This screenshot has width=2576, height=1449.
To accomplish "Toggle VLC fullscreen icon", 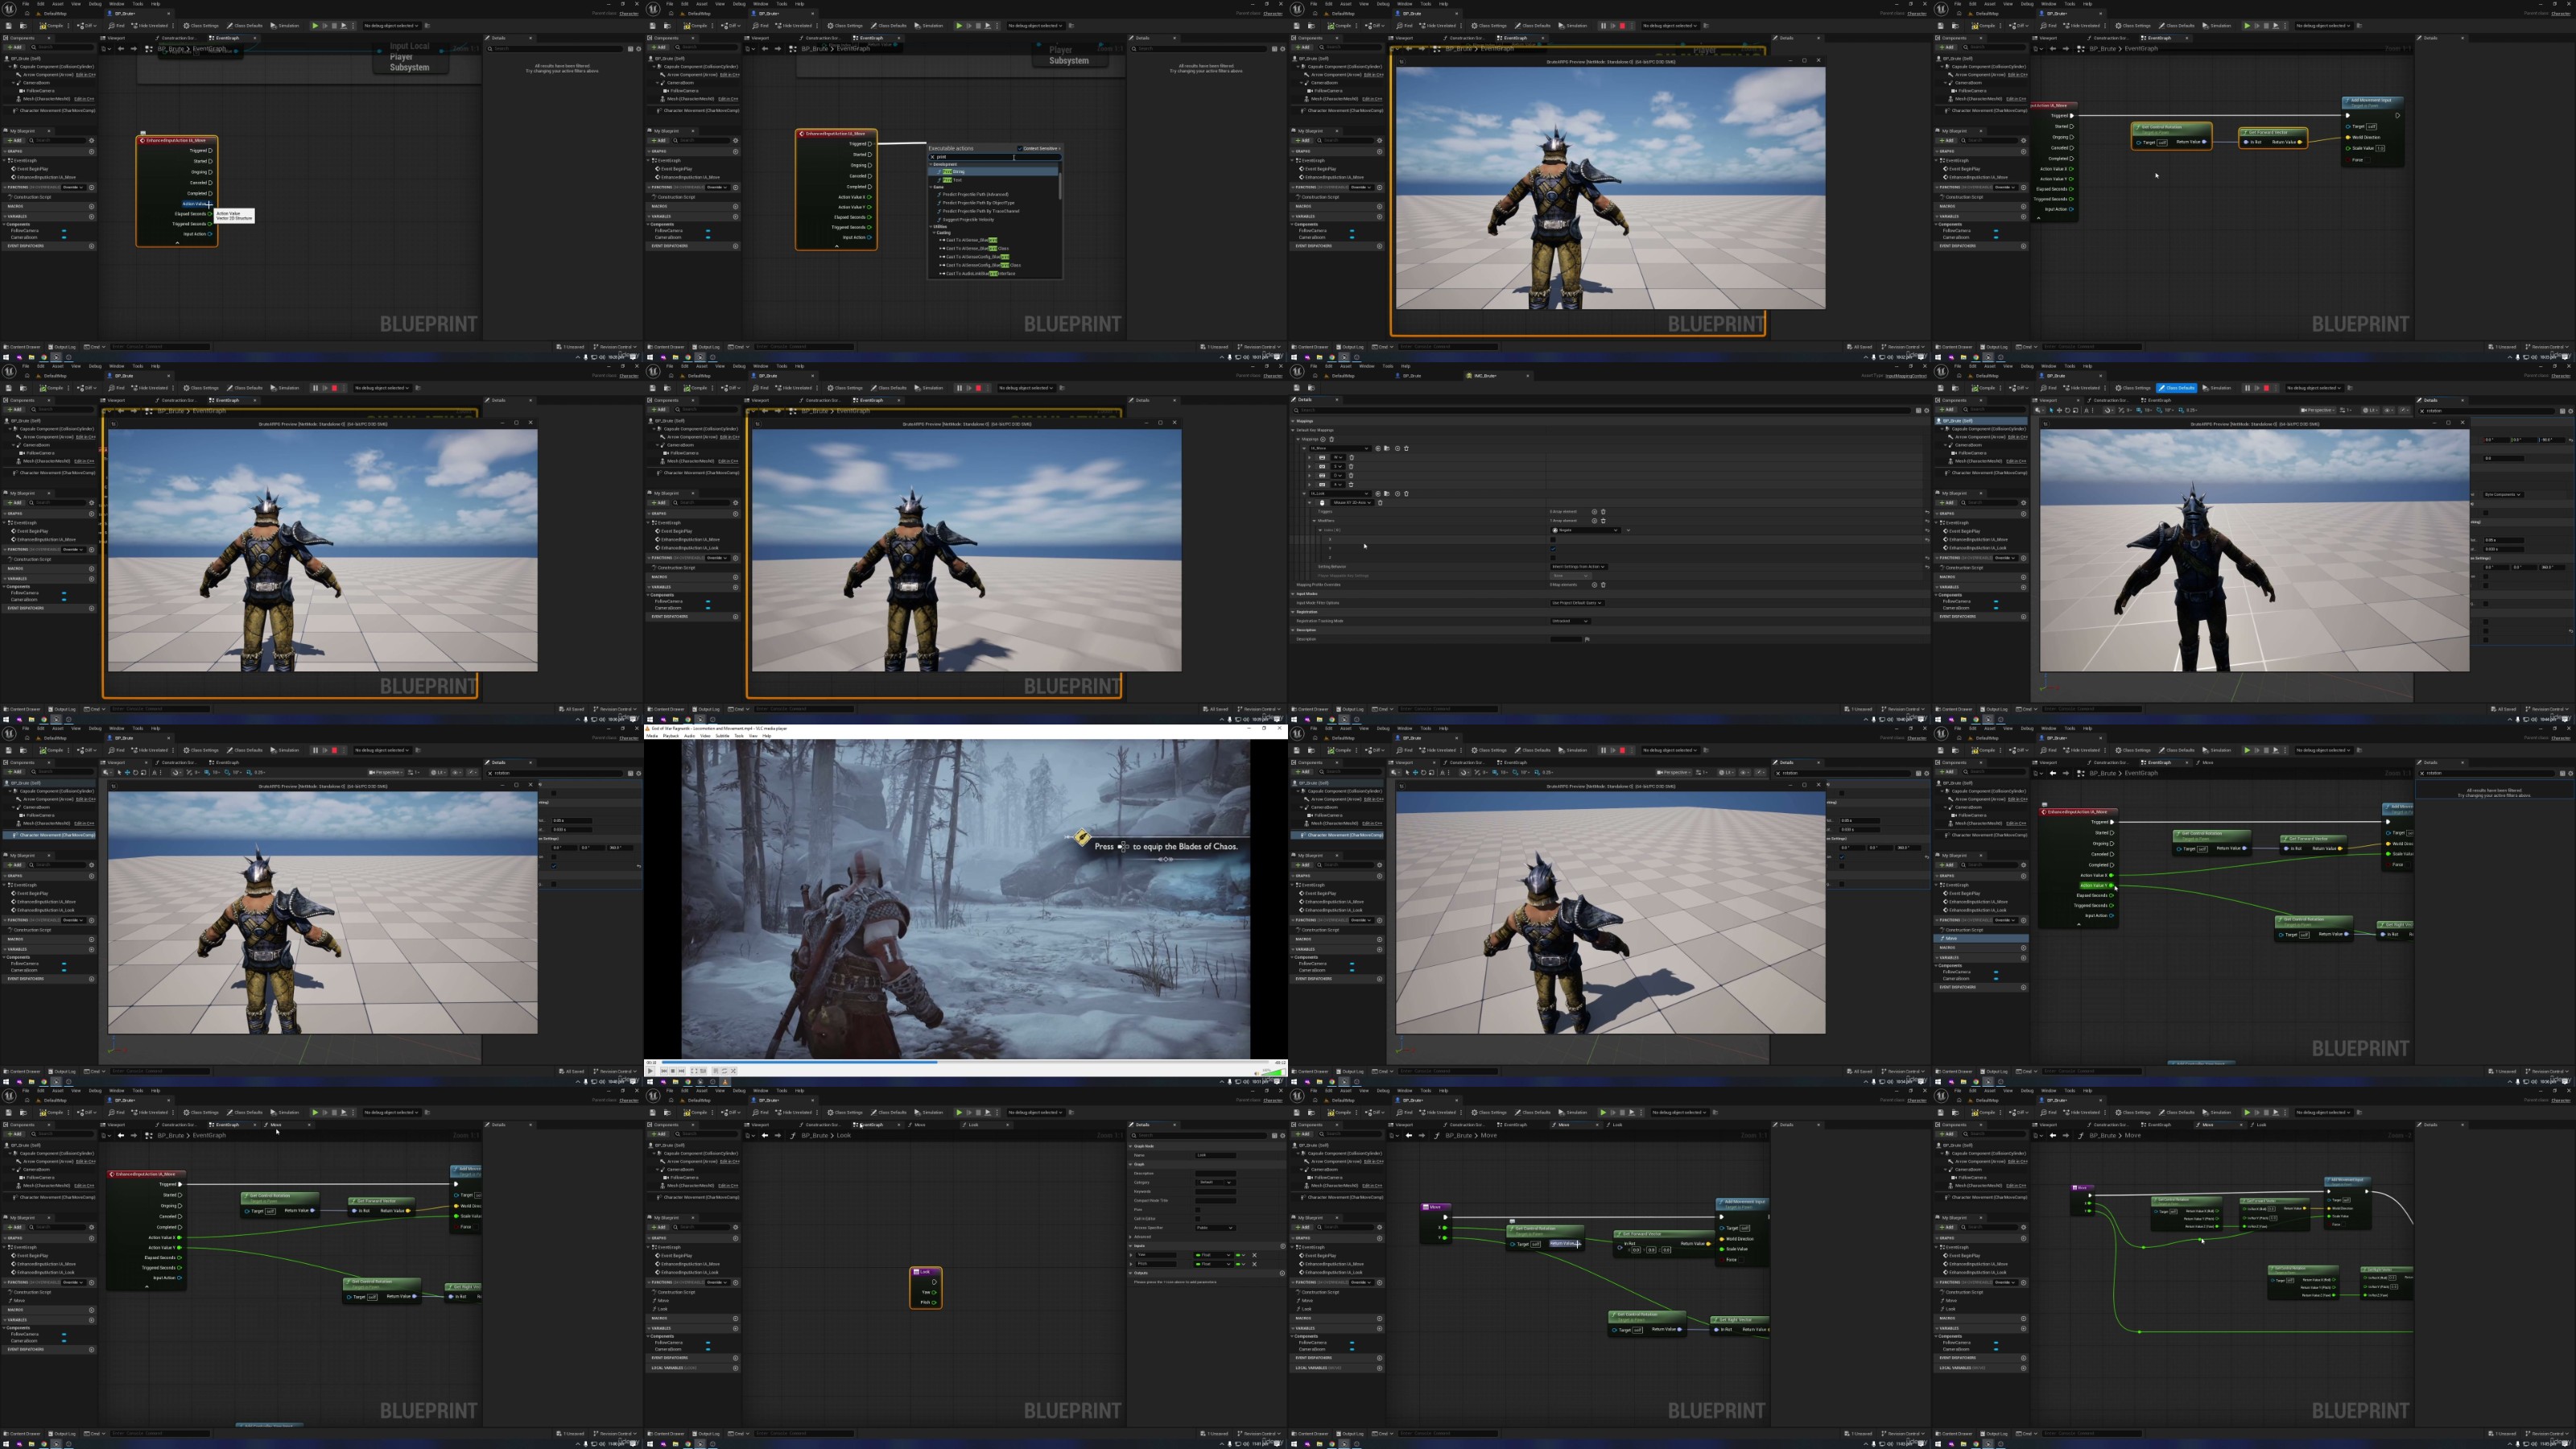I will pyautogui.click(x=695, y=1071).
